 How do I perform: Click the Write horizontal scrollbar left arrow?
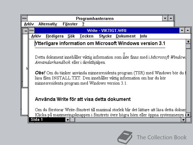tap(68, 120)
